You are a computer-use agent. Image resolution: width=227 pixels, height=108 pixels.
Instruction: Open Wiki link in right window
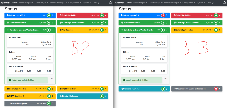point(210,3)
